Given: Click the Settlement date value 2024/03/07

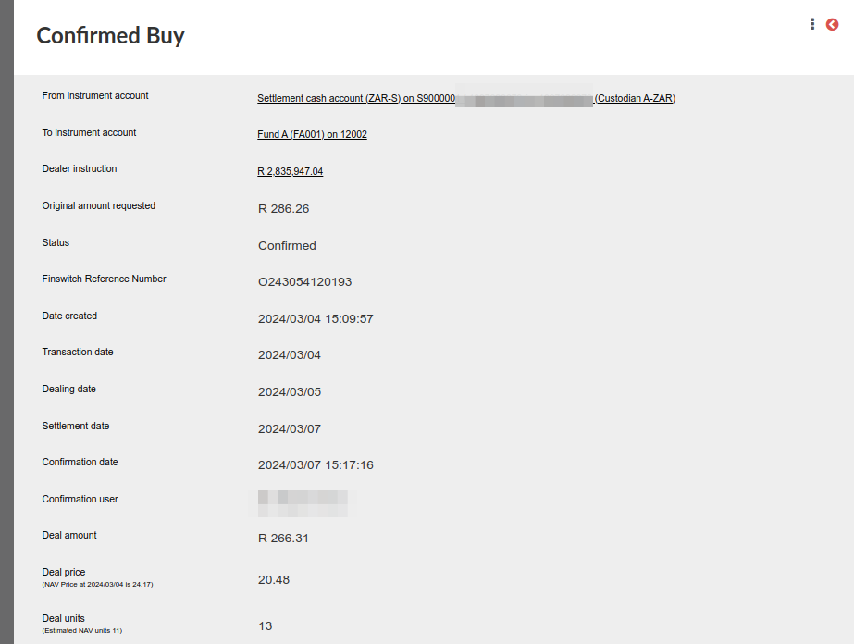Looking at the screenshot, I should tap(290, 429).
